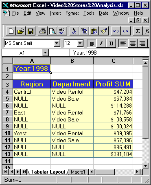Click the formula bar showing Year:1998

click(x=109, y=53)
